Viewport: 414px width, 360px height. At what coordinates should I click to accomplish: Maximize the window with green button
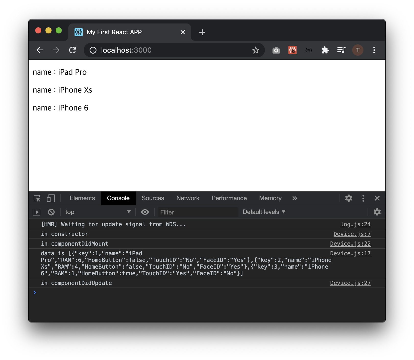click(59, 30)
